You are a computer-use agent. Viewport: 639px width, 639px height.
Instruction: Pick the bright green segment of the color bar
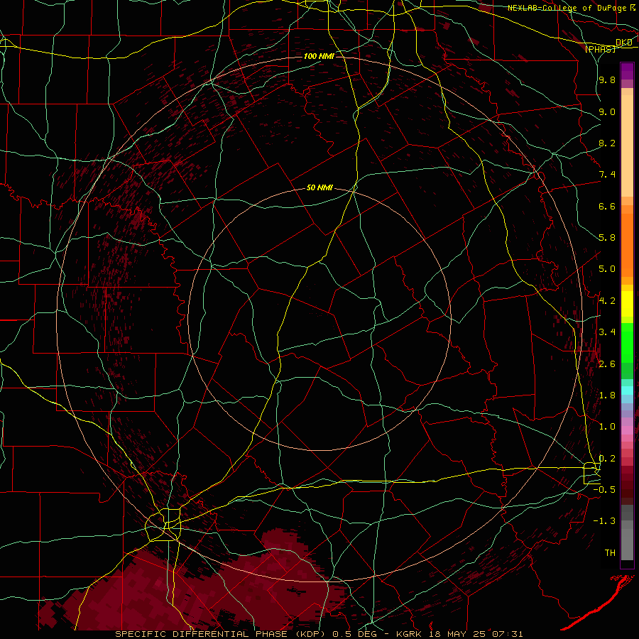coord(627,343)
